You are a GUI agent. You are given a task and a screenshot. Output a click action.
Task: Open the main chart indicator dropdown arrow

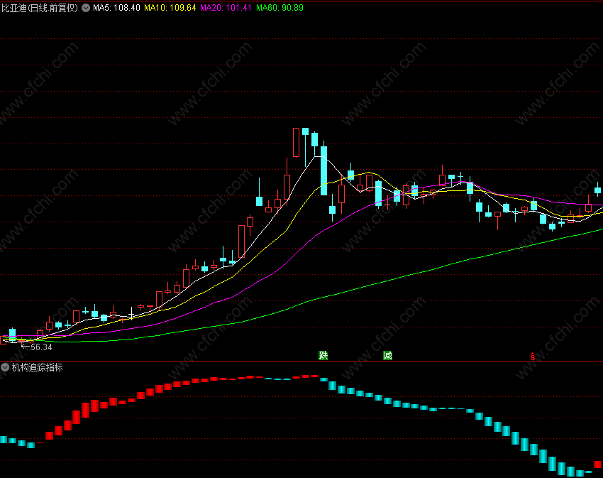pos(86,8)
